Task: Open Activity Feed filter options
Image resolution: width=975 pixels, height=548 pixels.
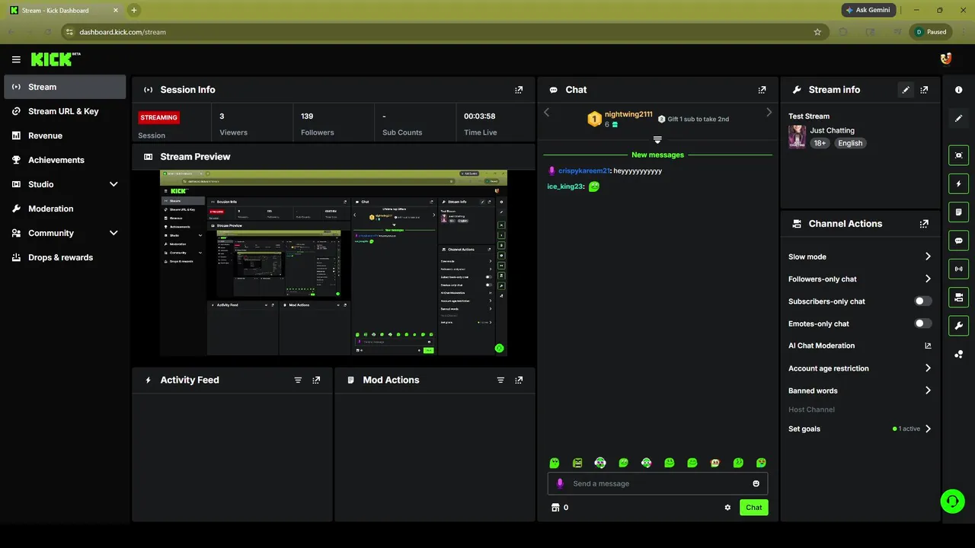Action: [298, 380]
